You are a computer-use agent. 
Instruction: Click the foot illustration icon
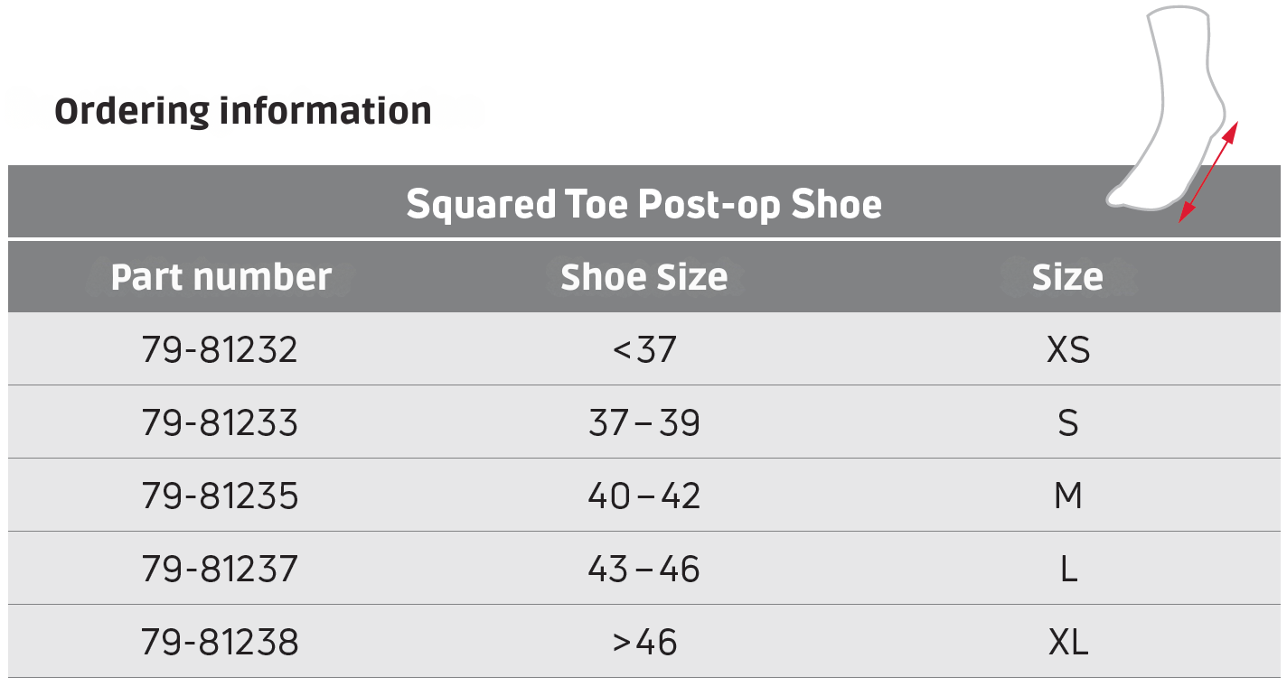coord(1170,108)
